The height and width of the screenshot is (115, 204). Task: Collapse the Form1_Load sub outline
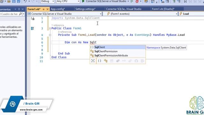click(50, 35)
